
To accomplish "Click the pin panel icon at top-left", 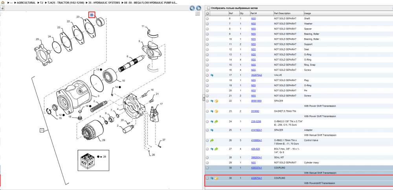I will pos(2,8).
